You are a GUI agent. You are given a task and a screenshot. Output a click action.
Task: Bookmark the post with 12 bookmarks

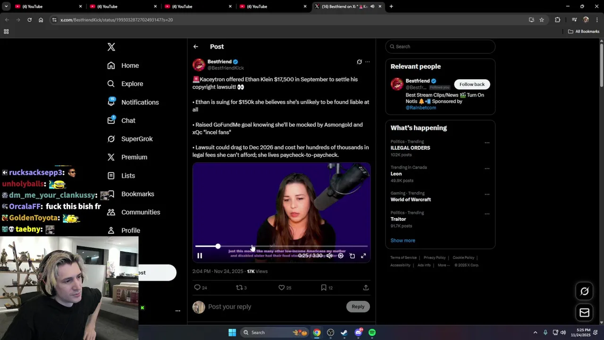pos(327,288)
